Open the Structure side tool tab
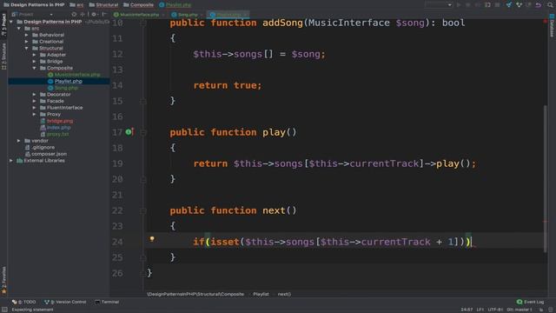The image size is (556, 313). tap(3, 57)
